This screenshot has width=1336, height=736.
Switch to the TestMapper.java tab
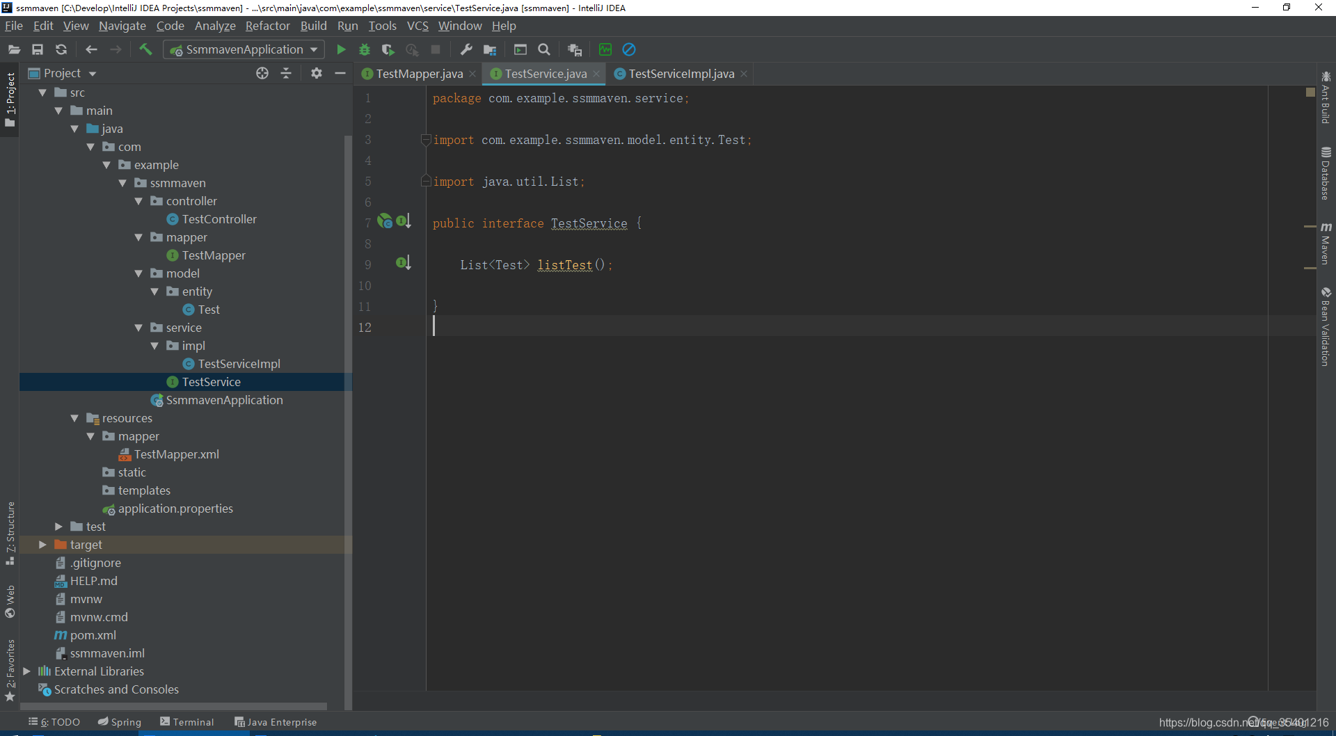tap(418, 74)
